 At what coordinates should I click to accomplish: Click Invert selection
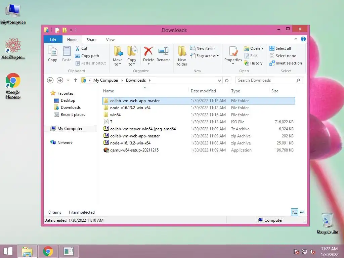pos(286,63)
